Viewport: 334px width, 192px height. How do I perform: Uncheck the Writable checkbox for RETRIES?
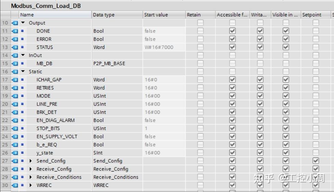[260, 88]
